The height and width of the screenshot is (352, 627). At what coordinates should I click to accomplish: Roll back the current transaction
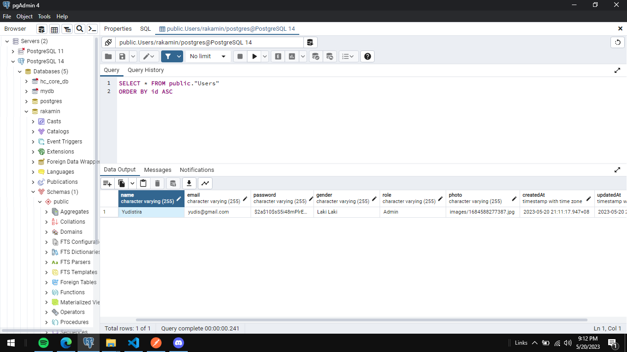coord(330,56)
